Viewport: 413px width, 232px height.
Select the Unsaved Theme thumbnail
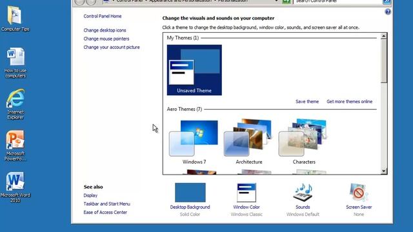194,70
